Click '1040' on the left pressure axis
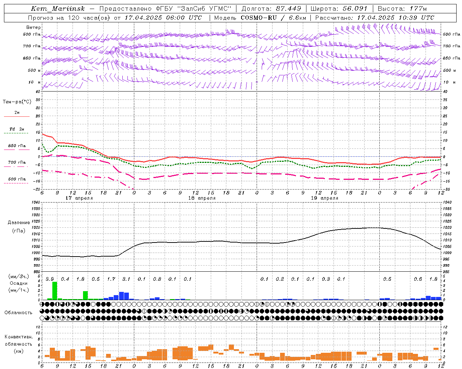Screen dimensions: 462x369 (x=36, y=203)
